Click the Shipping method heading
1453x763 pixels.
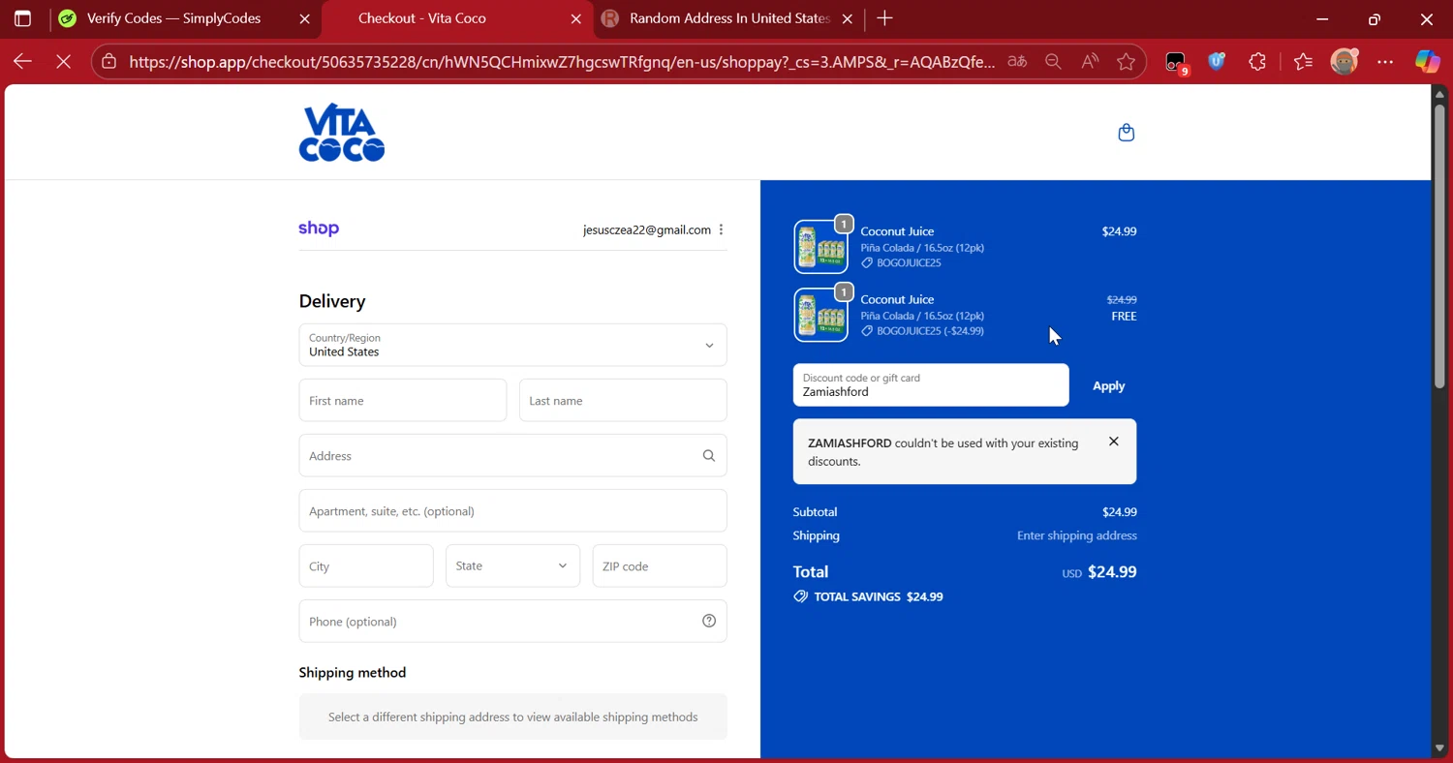click(x=353, y=672)
